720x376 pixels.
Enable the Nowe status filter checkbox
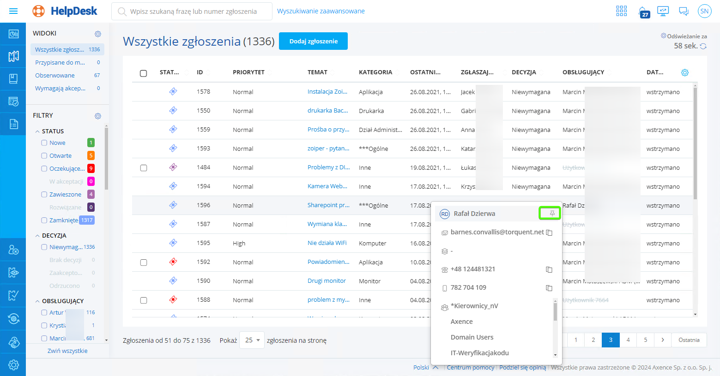44,143
